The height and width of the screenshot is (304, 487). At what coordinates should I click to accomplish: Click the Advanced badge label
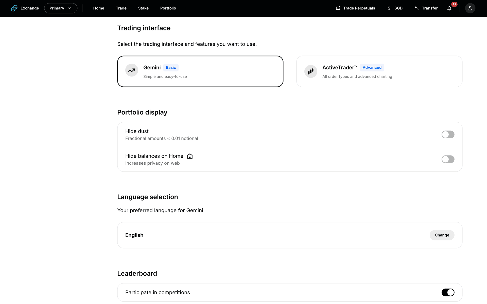372,68
